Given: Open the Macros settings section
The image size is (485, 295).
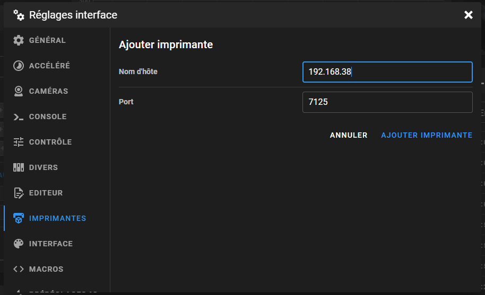Looking at the screenshot, I should coord(46,269).
